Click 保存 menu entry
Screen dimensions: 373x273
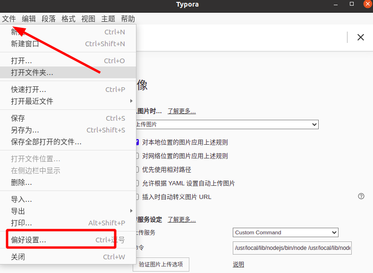pyautogui.click(x=68, y=118)
